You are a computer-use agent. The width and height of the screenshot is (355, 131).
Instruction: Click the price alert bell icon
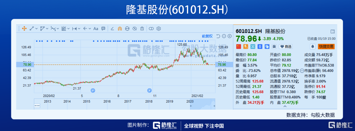[313, 47]
